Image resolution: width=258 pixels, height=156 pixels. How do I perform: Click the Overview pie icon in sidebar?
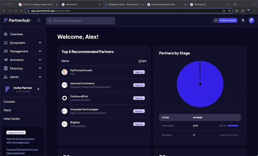6,34
